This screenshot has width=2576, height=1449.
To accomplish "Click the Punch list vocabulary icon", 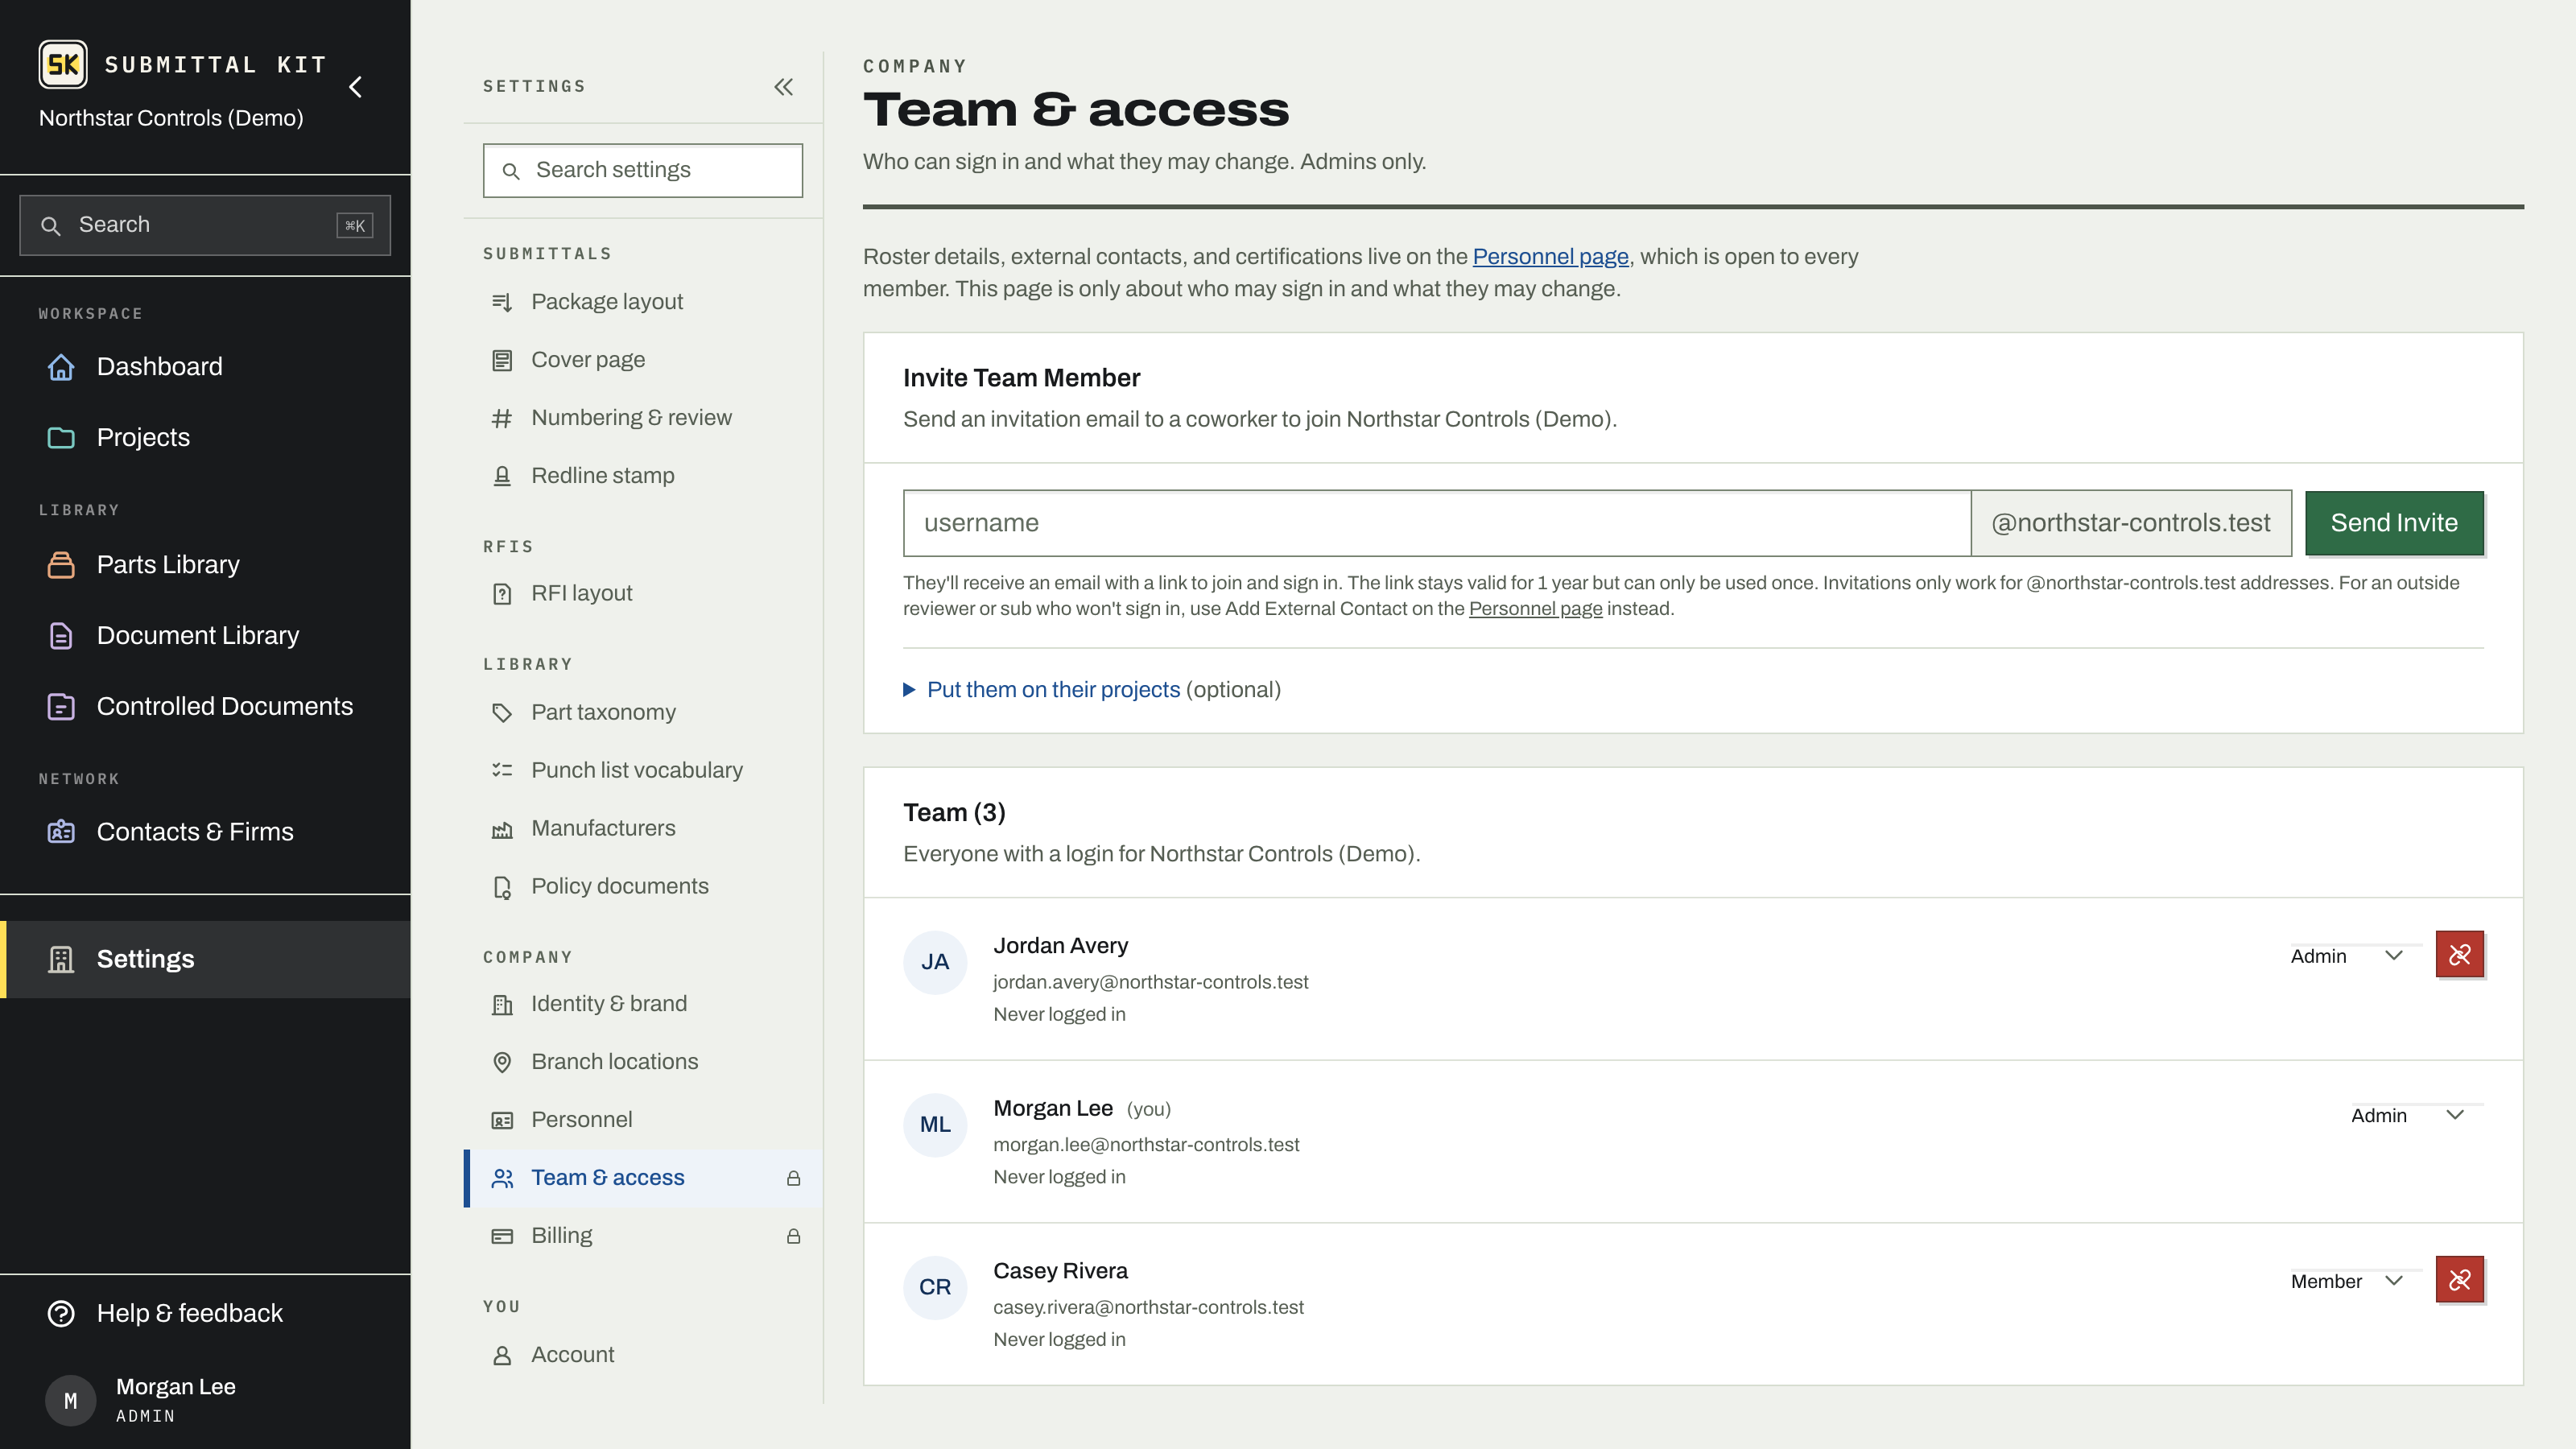I will [502, 771].
